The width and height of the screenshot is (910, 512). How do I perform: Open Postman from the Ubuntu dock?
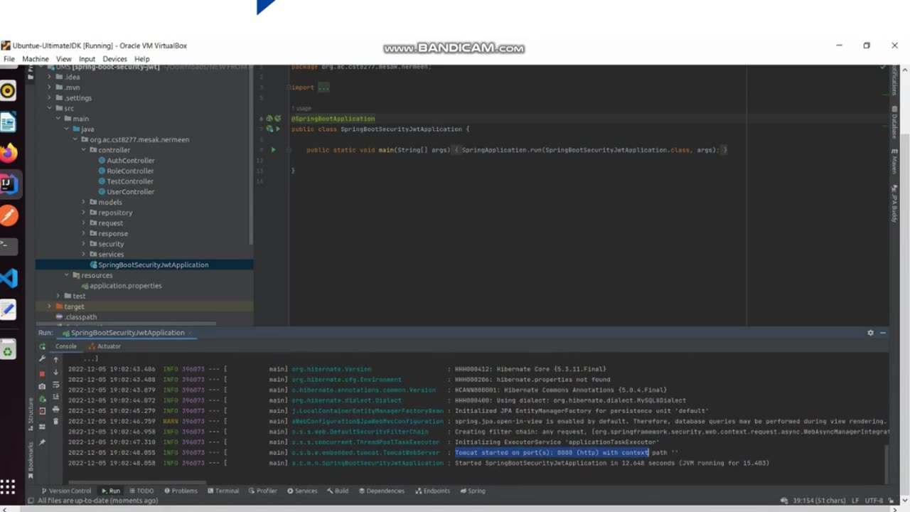(x=9, y=215)
